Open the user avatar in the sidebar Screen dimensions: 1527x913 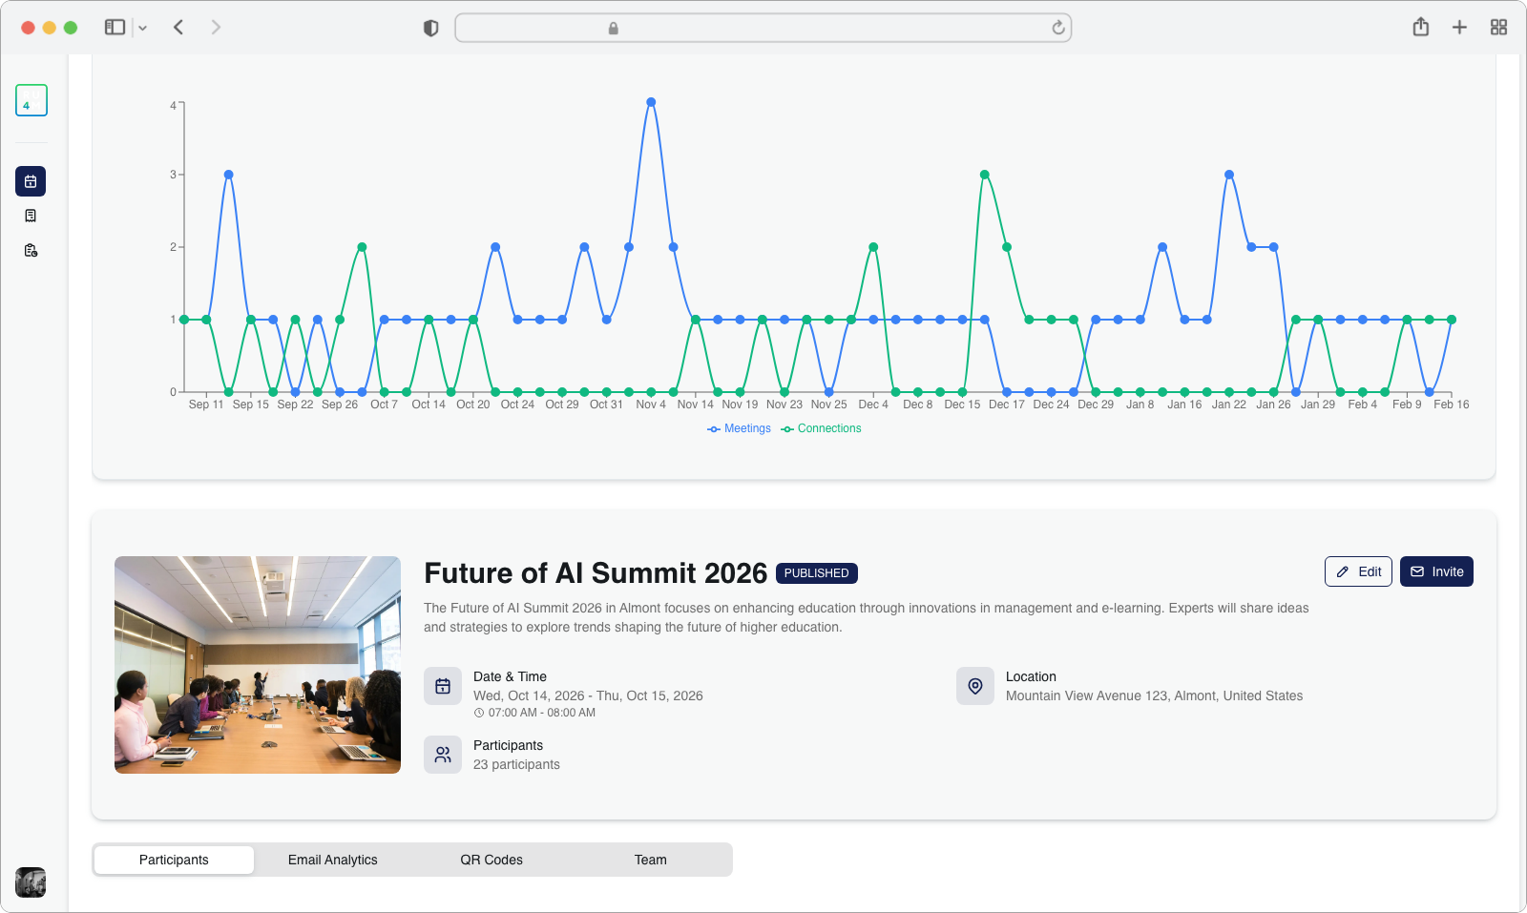(x=31, y=882)
